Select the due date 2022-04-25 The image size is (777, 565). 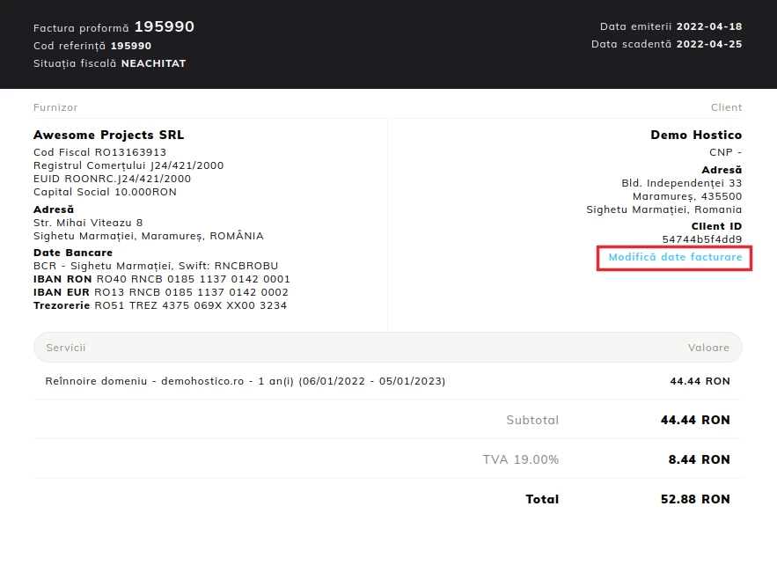[x=709, y=44]
